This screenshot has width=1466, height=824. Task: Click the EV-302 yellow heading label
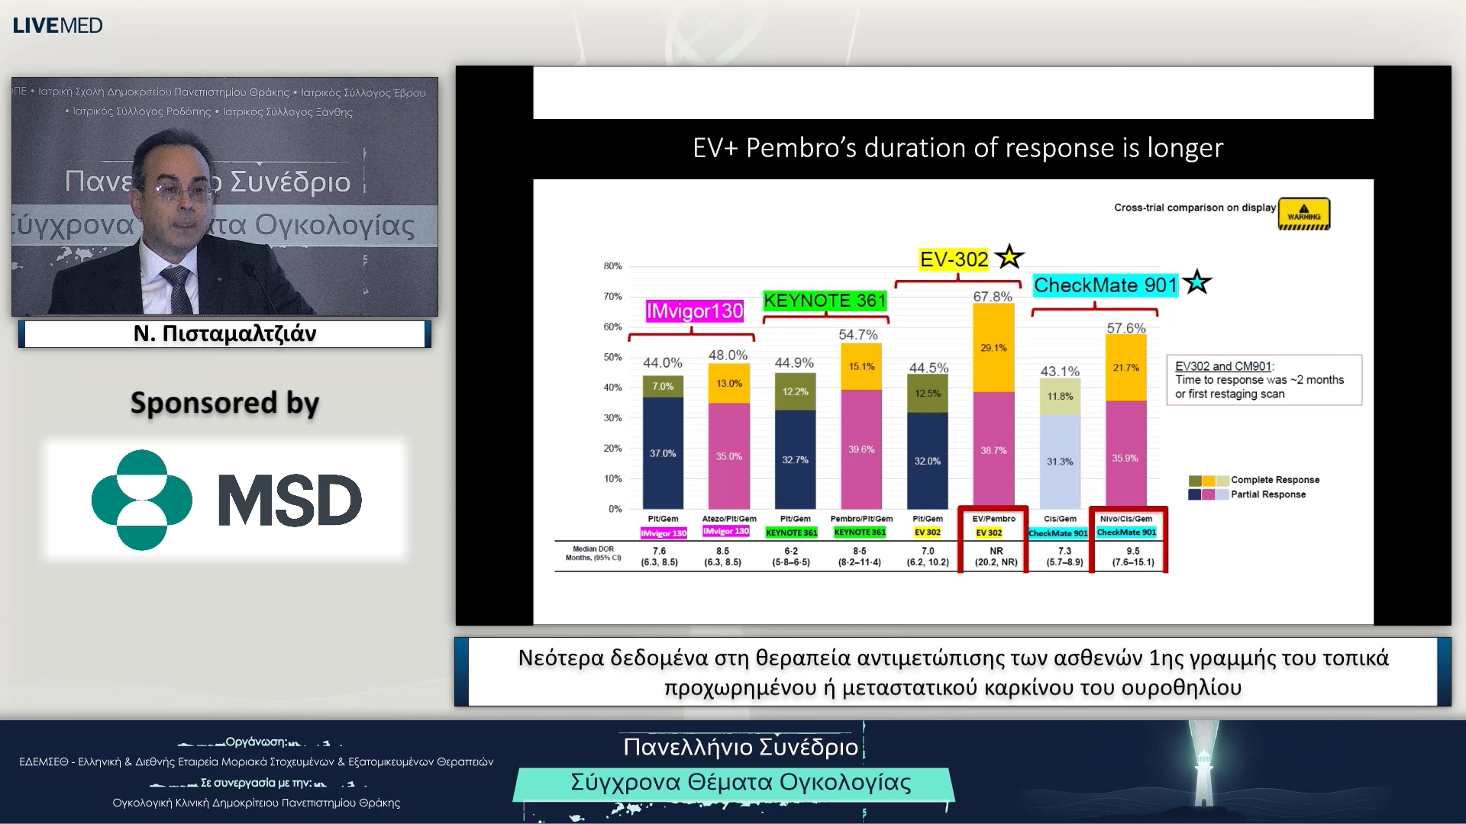(x=954, y=259)
